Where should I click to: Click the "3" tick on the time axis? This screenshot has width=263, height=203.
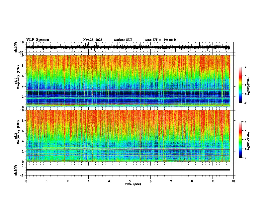point(88,181)
